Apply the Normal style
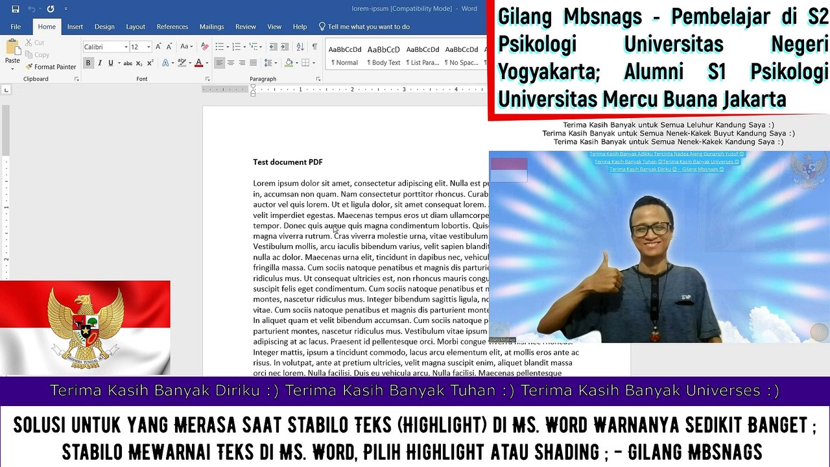Screen dimensions: 830x467 pos(344,55)
